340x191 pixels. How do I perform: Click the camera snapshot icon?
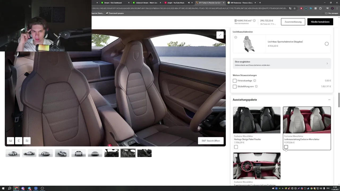pyautogui.click(x=27, y=141)
